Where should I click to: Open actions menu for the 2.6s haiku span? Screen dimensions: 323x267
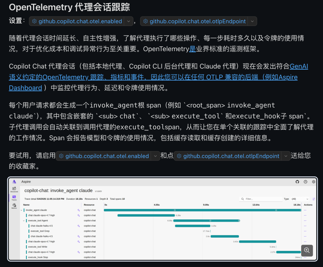[305, 236]
